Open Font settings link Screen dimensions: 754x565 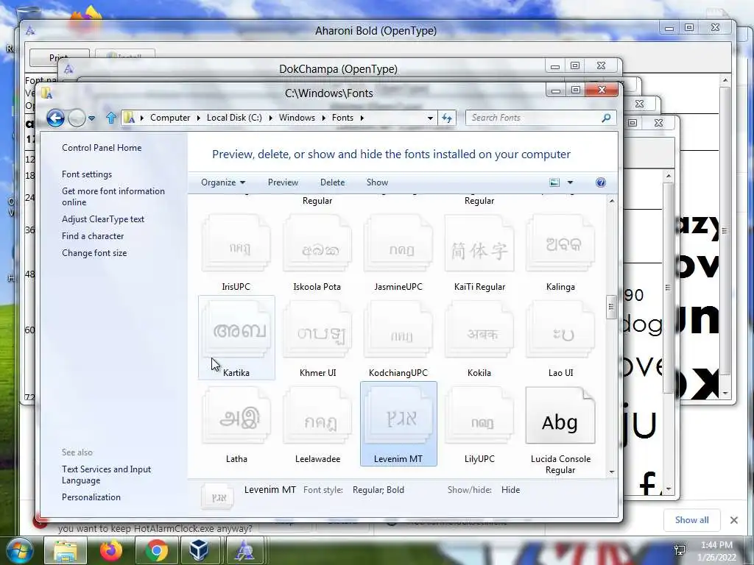click(x=87, y=174)
